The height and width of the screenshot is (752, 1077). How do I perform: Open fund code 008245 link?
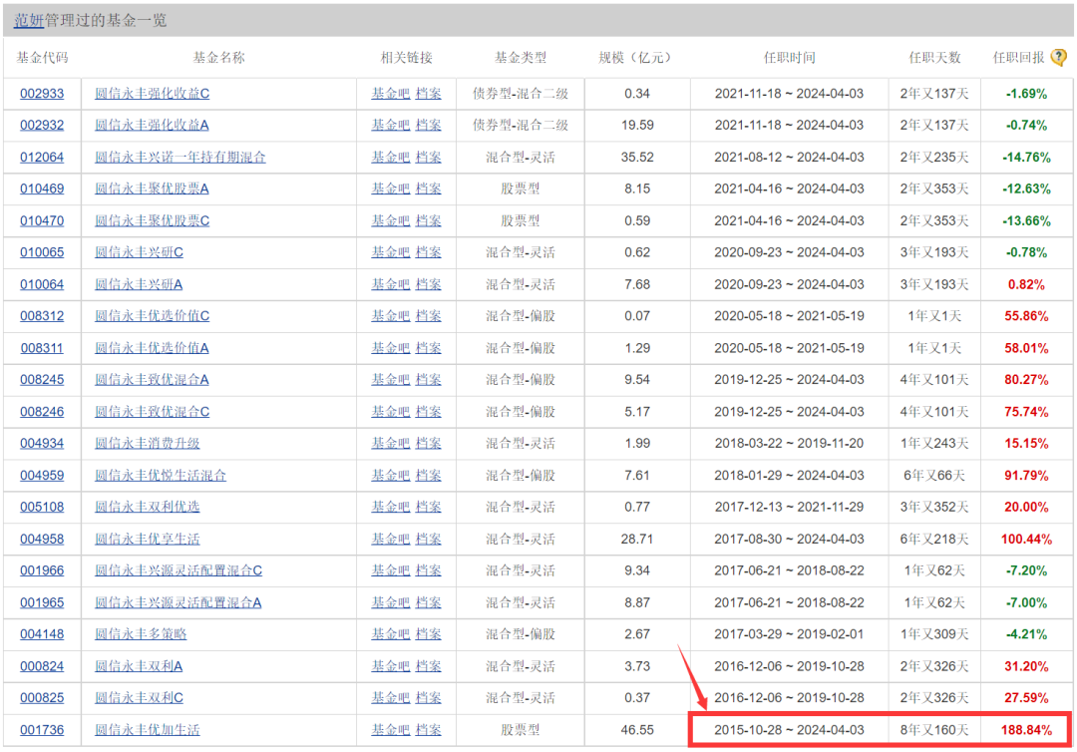[x=42, y=380]
